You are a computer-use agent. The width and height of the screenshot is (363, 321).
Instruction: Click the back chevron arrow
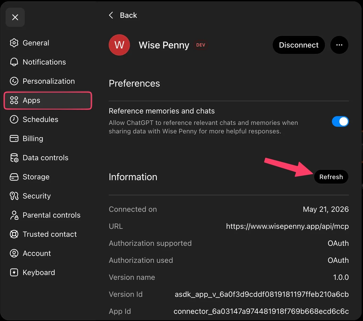tap(111, 15)
